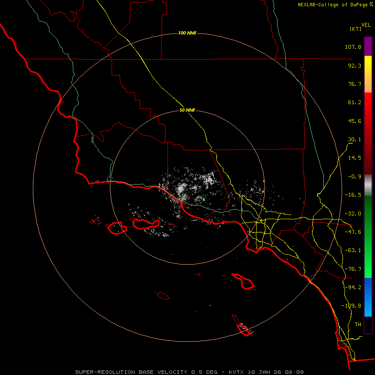Click the VEL legend title
Image resolution: width=375 pixels, height=375 pixels.
click(x=366, y=25)
